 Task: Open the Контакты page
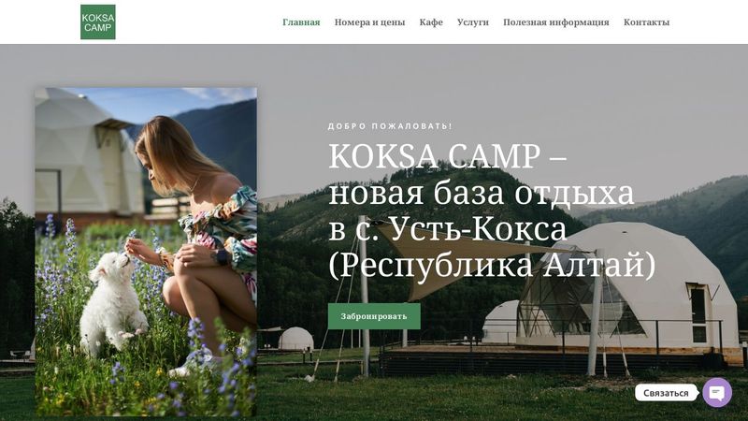click(x=646, y=22)
